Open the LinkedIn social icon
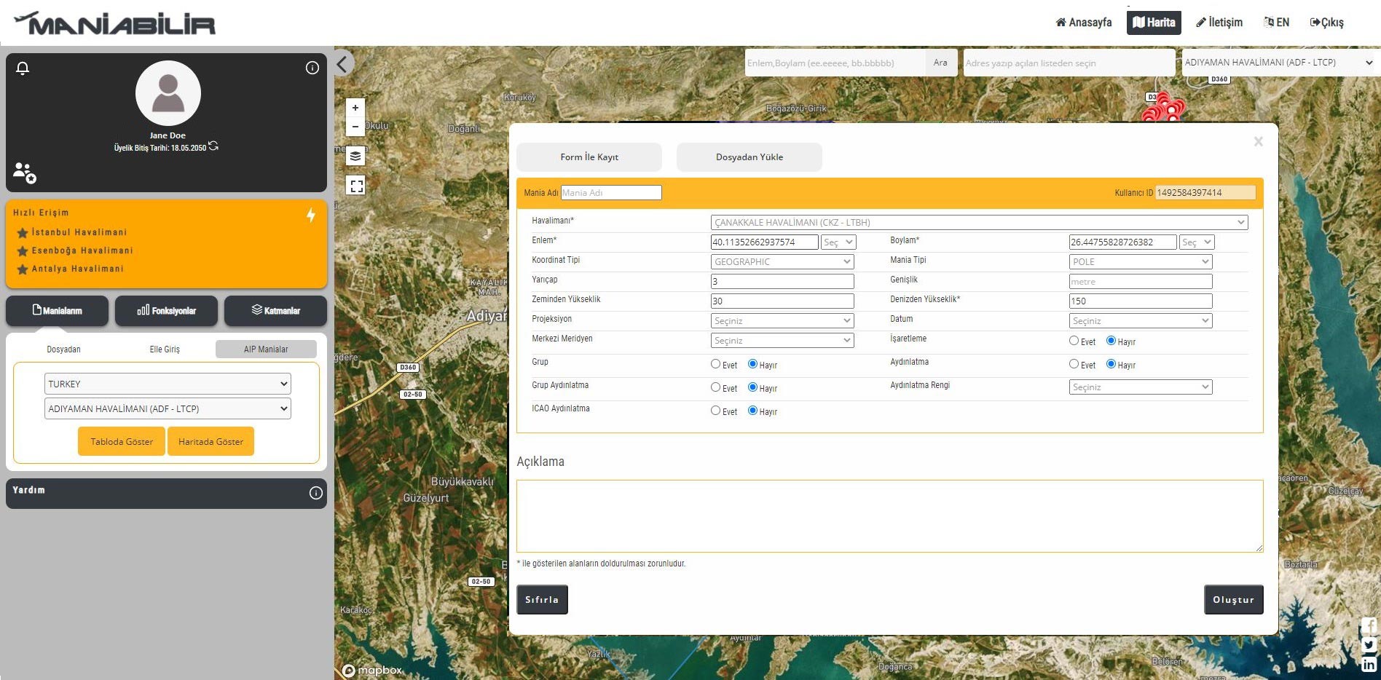 [1369, 664]
